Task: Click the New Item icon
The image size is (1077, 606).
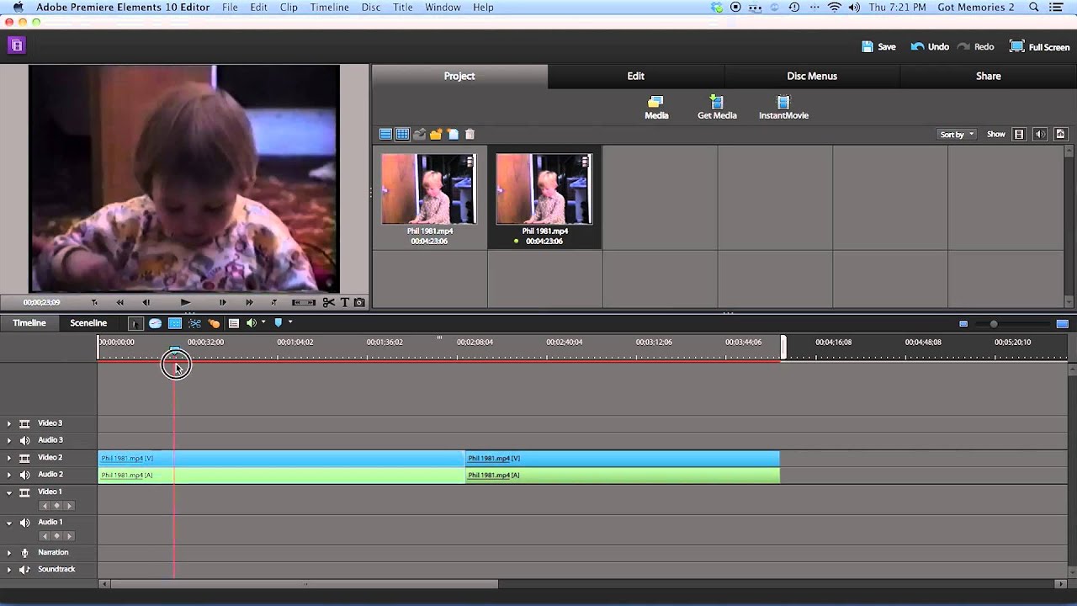Action: pos(453,134)
